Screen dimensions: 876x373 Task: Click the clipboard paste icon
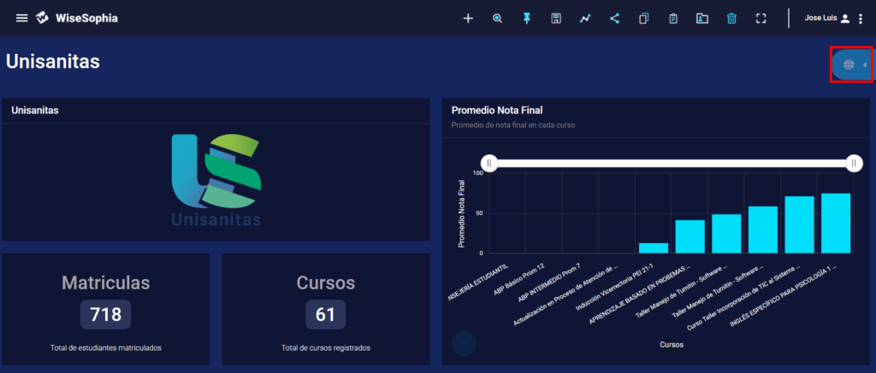(673, 19)
